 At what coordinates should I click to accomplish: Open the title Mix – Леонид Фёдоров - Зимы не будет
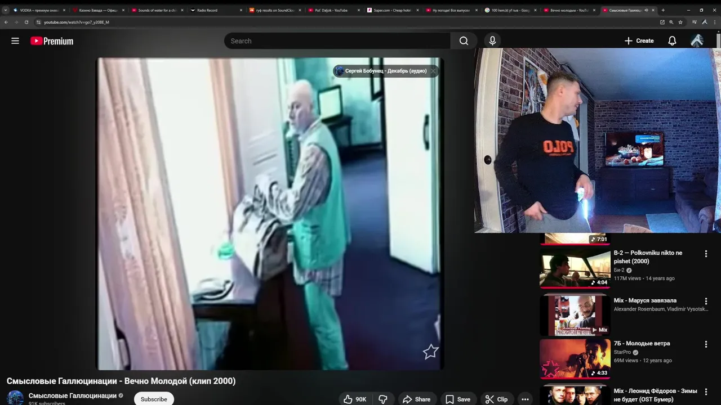(x=655, y=395)
